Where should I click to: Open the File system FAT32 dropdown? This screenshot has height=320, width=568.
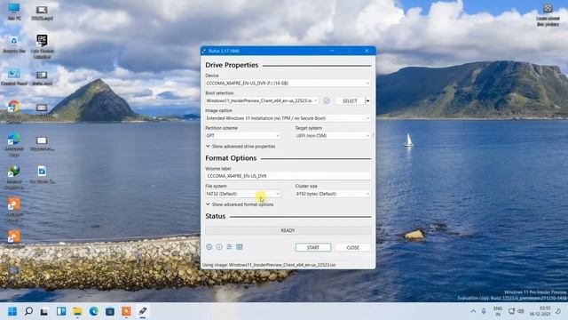click(x=242, y=194)
